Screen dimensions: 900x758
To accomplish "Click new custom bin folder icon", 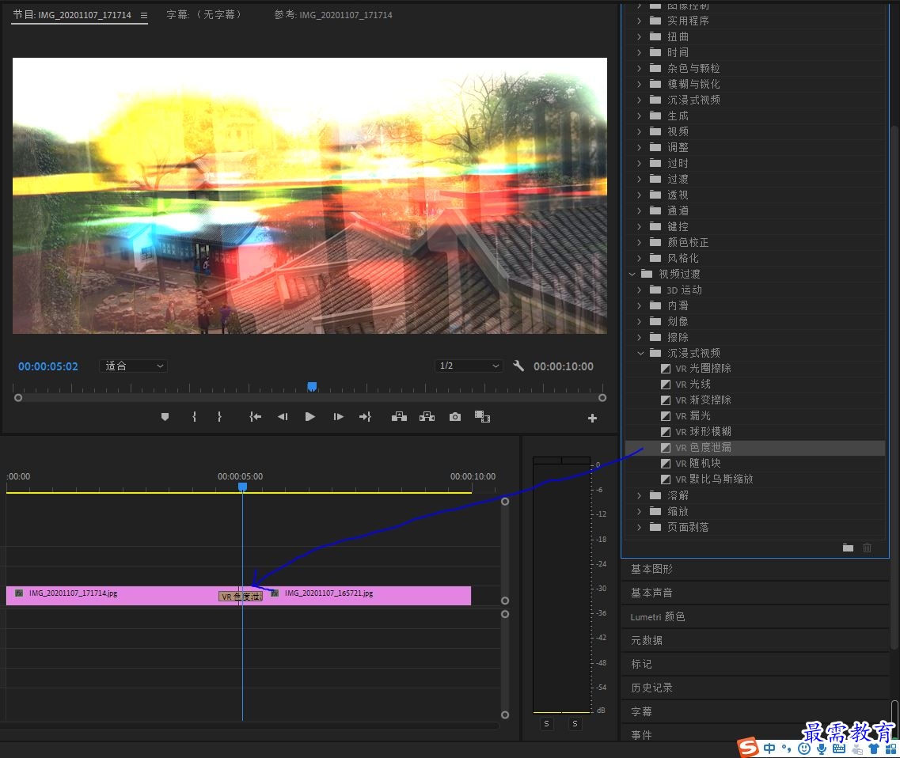I will click(848, 548).
